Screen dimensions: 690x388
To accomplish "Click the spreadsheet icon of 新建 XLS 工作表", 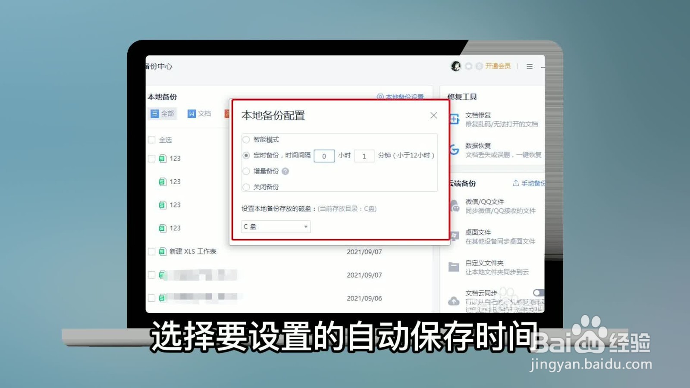I will 162,251.
